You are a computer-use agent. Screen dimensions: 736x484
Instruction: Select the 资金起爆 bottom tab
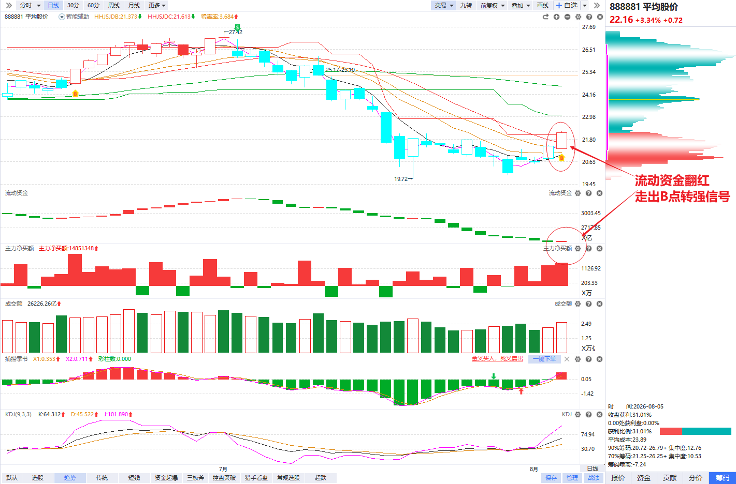166,478
